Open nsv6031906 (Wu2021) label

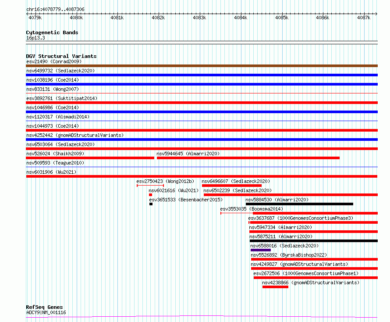point(51,172)
